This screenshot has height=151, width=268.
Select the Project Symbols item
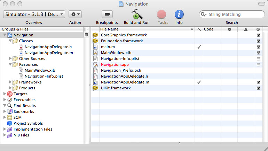point(28,123)
